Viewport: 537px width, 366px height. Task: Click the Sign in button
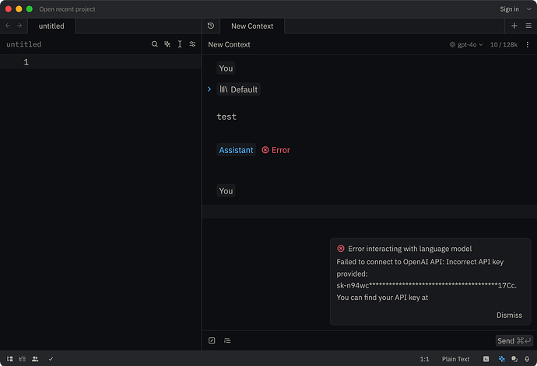tap(509, 9)
